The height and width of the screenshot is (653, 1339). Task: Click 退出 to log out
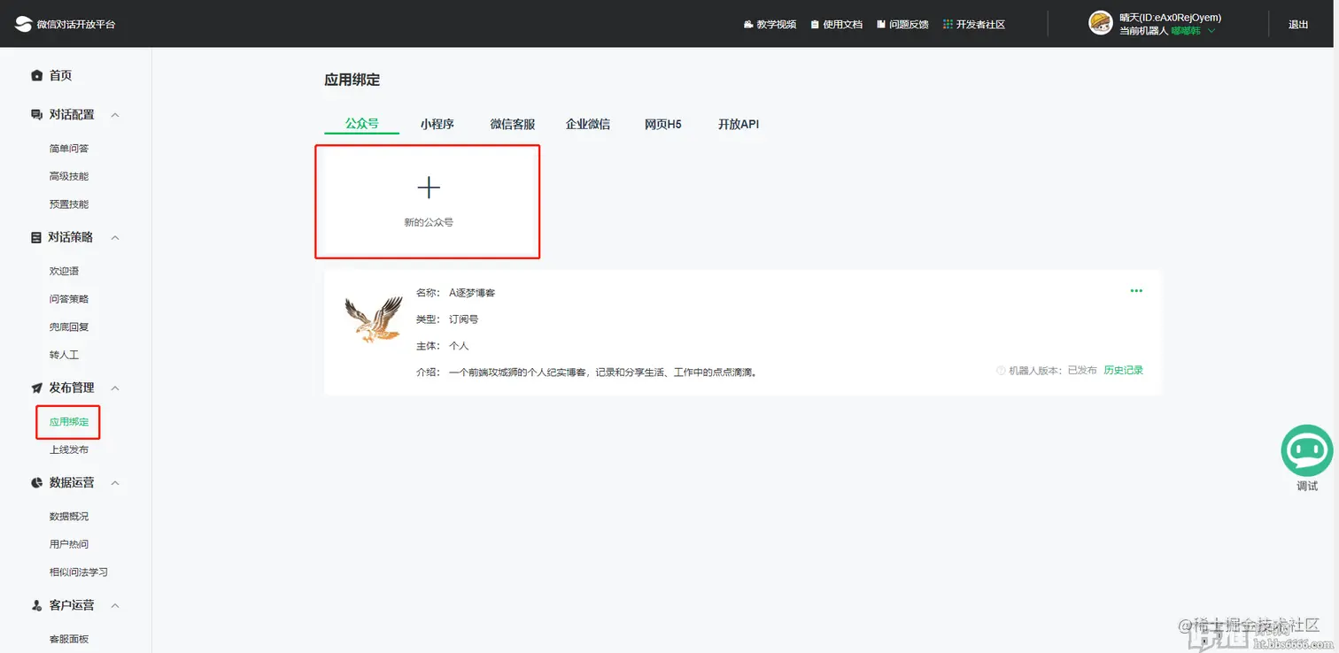tap(1298, 25)
